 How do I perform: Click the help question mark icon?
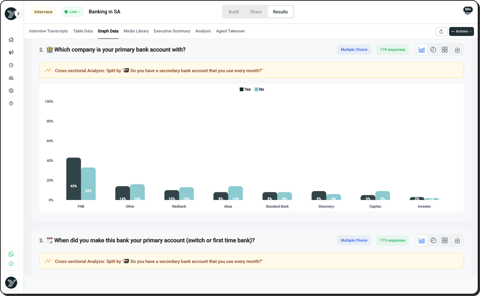pos(11,103)
